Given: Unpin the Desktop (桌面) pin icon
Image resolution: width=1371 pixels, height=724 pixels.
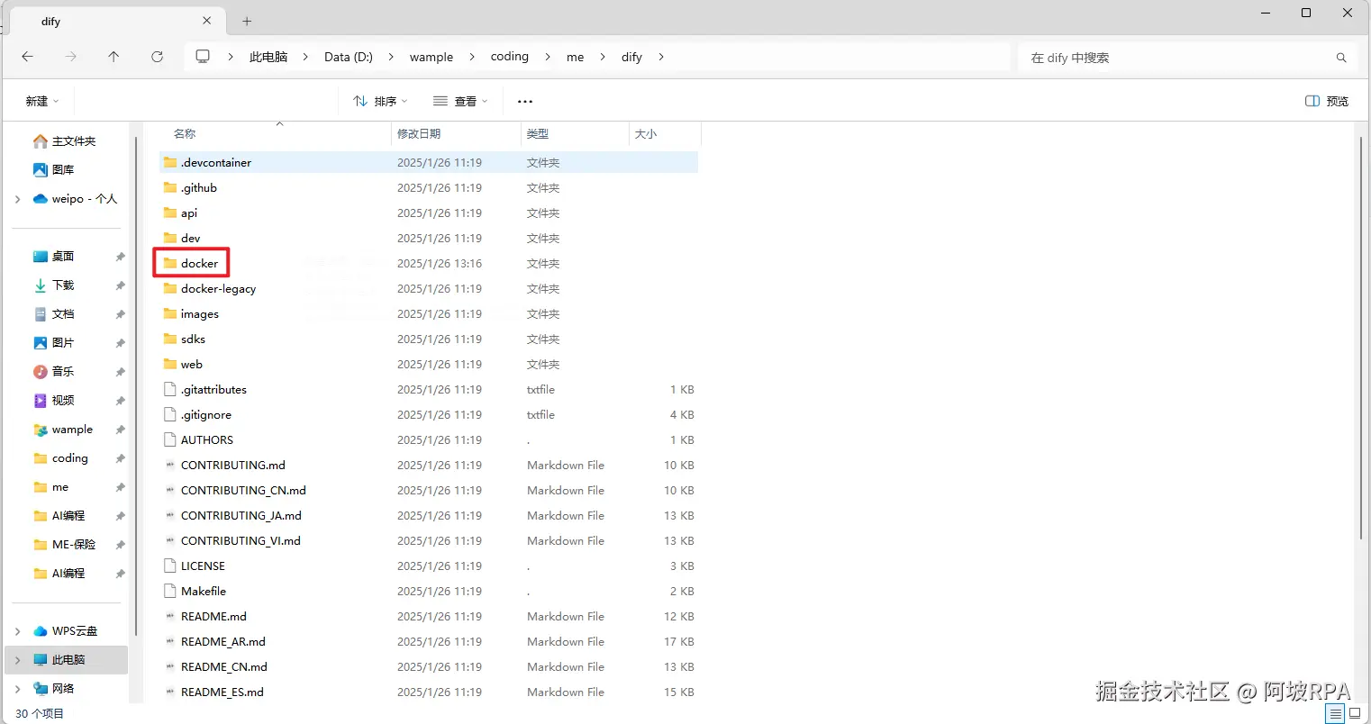Looking at the screenshot, I should [x=120, y=257].
